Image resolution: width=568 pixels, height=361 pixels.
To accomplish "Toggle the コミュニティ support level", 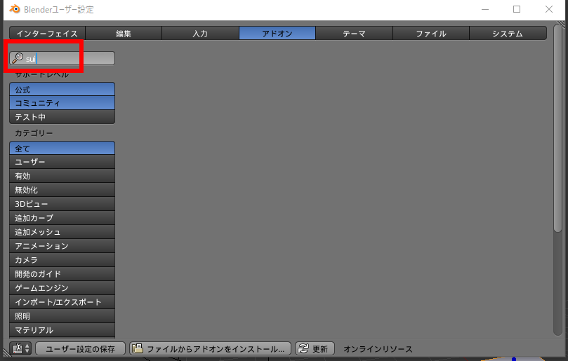I will point(62,103).
